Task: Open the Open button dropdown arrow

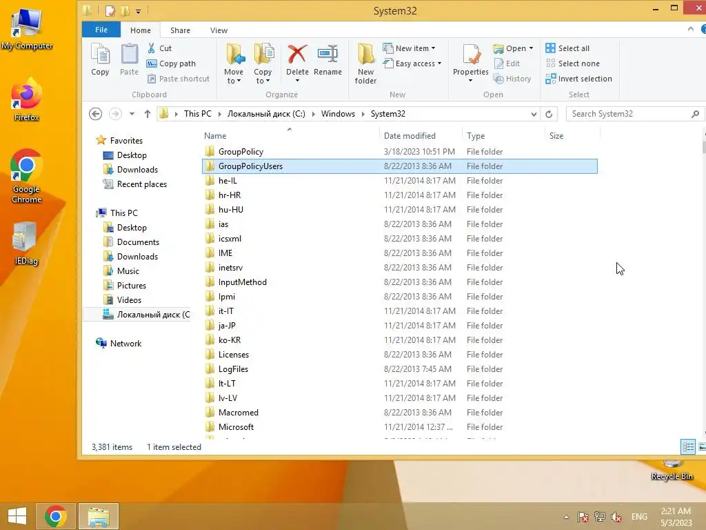Action: pos(532,48)
